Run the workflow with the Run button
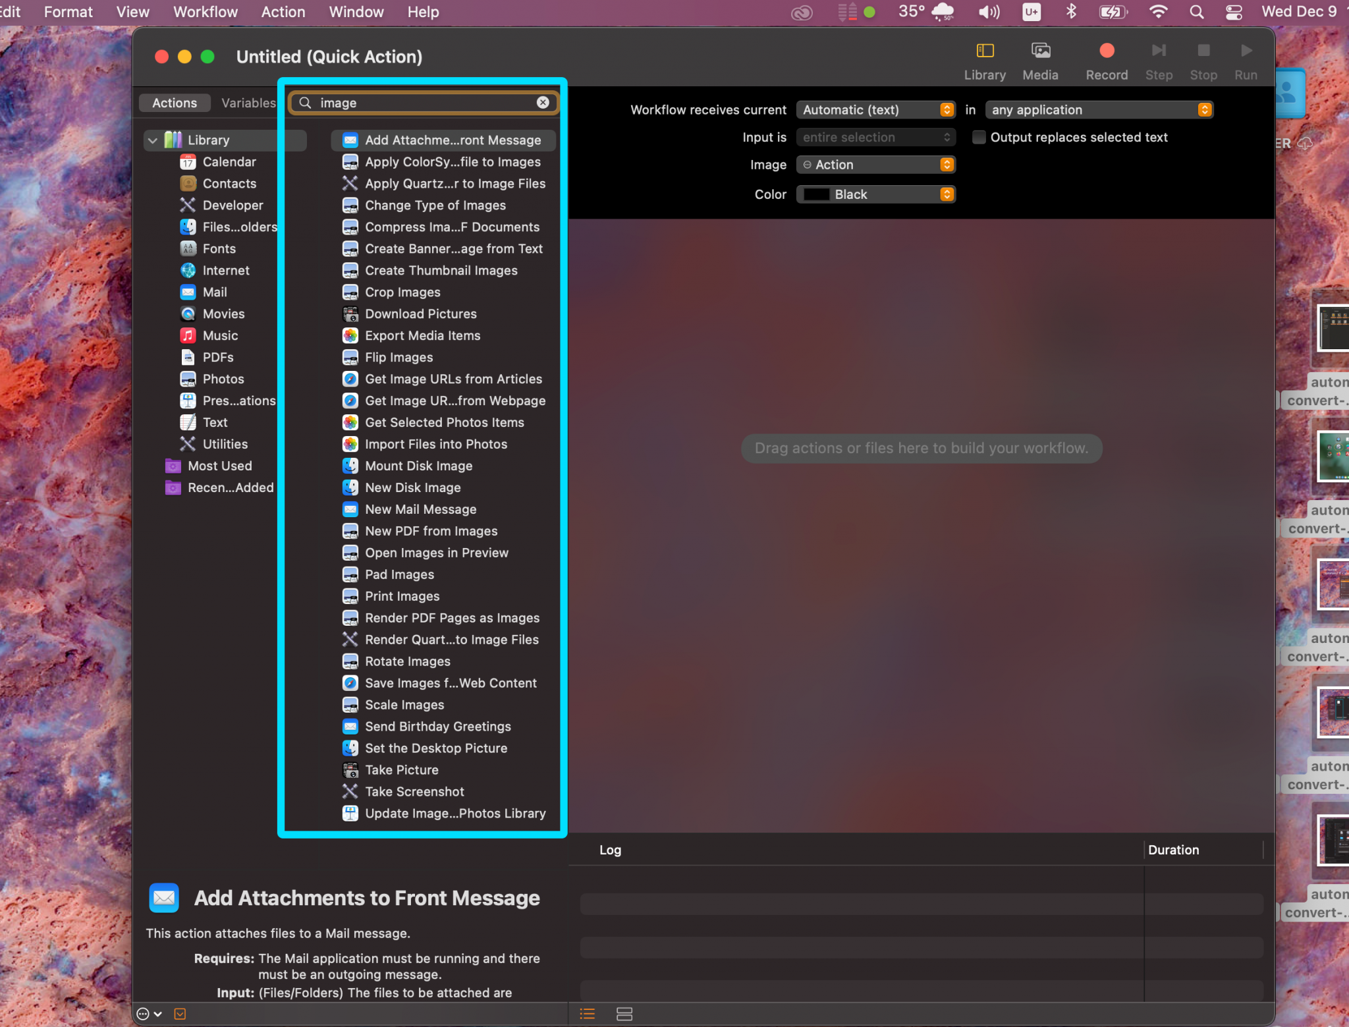 pos(1246,51)
